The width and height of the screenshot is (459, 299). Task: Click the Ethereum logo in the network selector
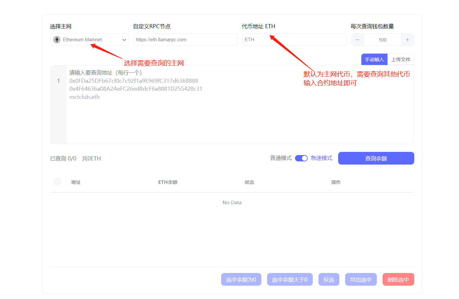(x=56, y=39)
